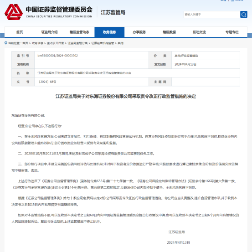Open the 证监局介绍 navigation tab
Viewport: 252px width, 252px height.
pos(50,32)
